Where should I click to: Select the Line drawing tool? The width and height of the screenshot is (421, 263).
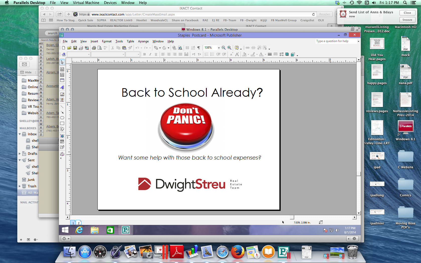[62, 107]
